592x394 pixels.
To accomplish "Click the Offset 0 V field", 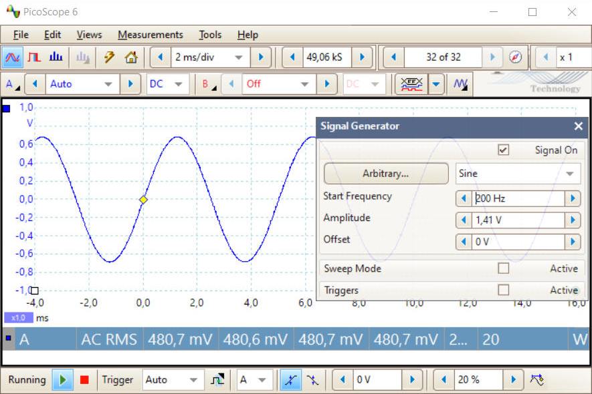I will pyautogui.click(x=518, y=242).
